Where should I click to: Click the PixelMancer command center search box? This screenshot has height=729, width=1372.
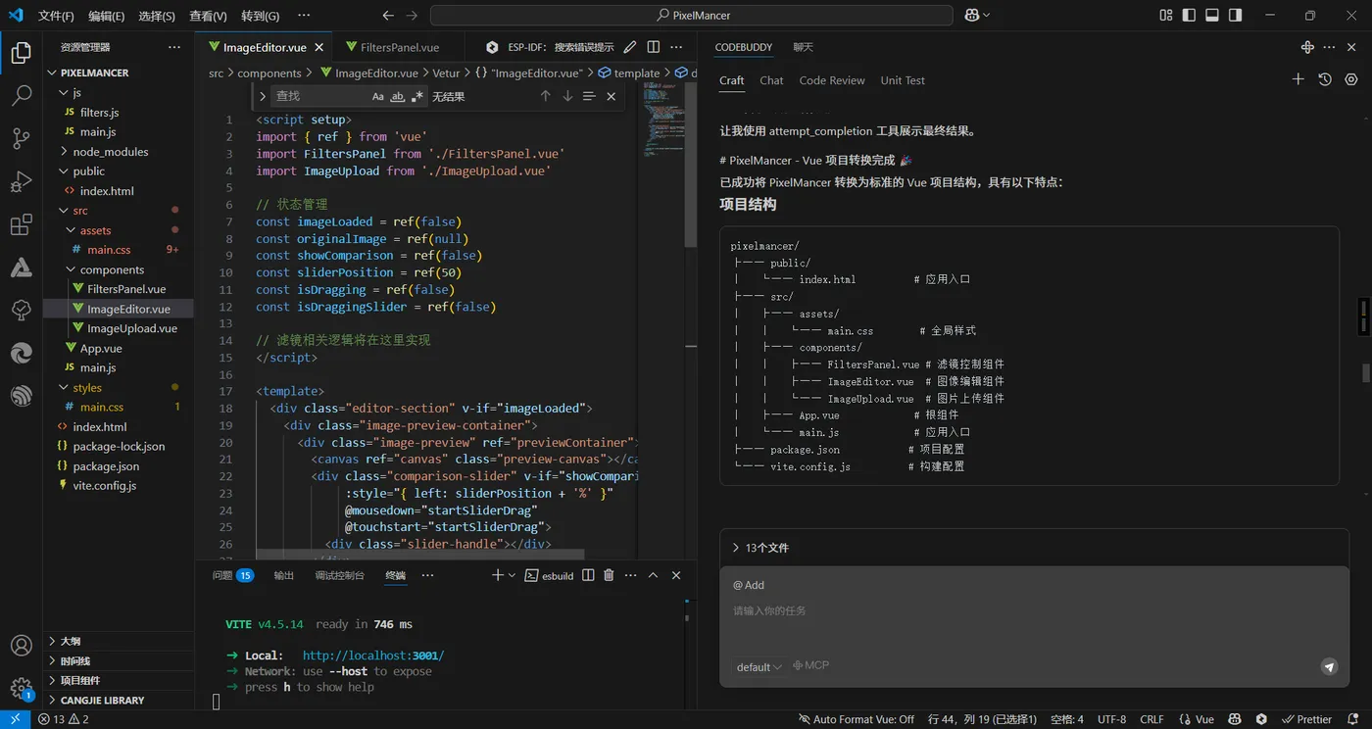(x=692, y=15)
